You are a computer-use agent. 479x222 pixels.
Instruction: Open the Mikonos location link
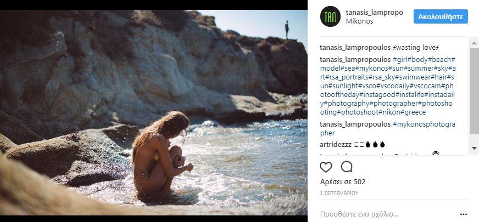359,22
